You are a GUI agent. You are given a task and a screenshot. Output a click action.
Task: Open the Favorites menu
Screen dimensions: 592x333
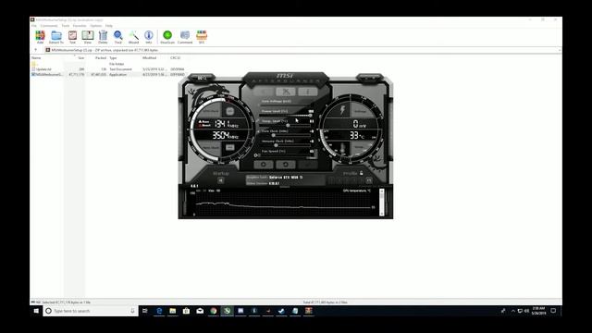[x=80, y=26]
